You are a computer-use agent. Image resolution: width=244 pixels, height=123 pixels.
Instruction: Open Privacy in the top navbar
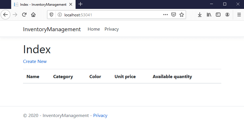[x=112, y=29]
